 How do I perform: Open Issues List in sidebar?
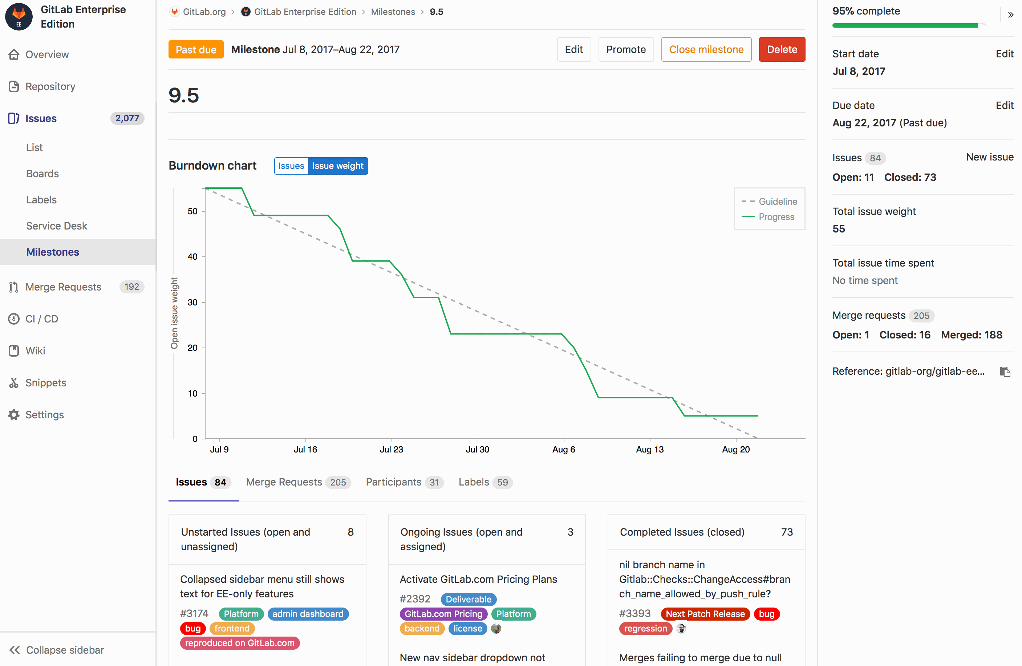(35, 147)
